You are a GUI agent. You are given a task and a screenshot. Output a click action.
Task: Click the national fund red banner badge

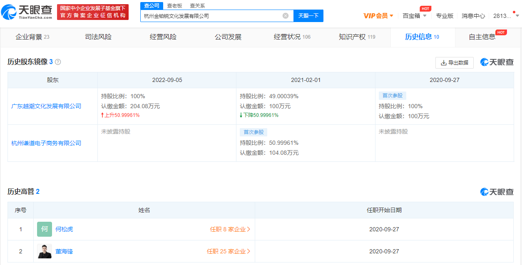pyautogui.click(x=93, y=12)
